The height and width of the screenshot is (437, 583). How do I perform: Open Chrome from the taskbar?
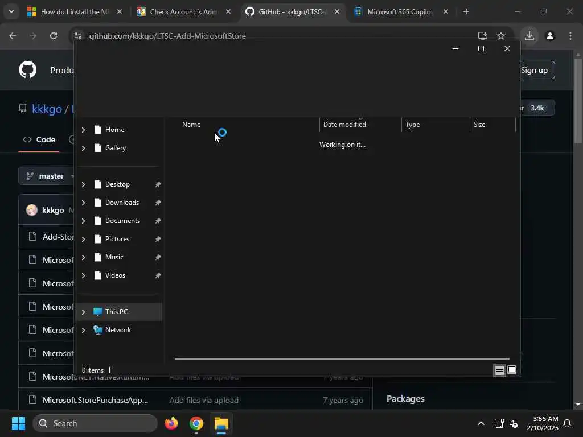196,423
